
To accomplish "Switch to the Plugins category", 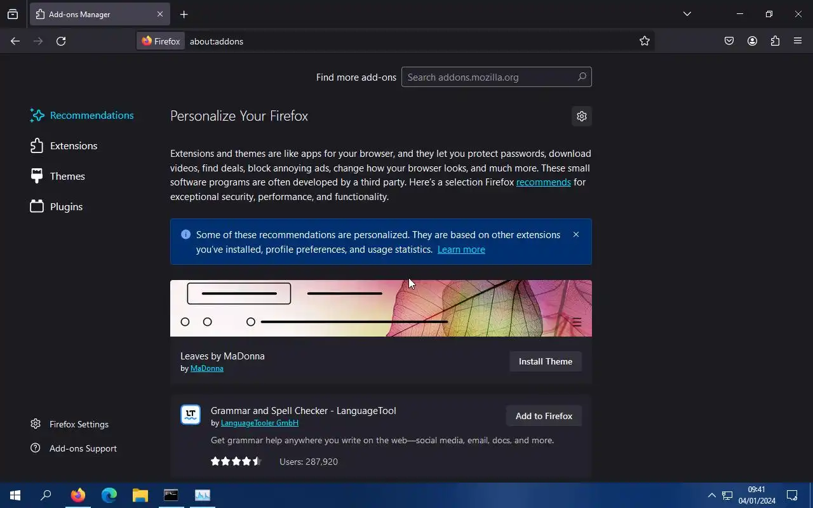I will click(x=57, y=206).
